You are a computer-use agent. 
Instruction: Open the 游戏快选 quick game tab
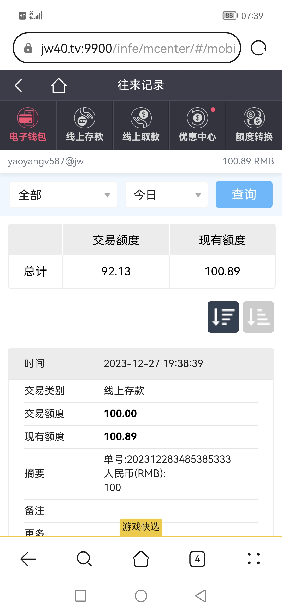141,527
